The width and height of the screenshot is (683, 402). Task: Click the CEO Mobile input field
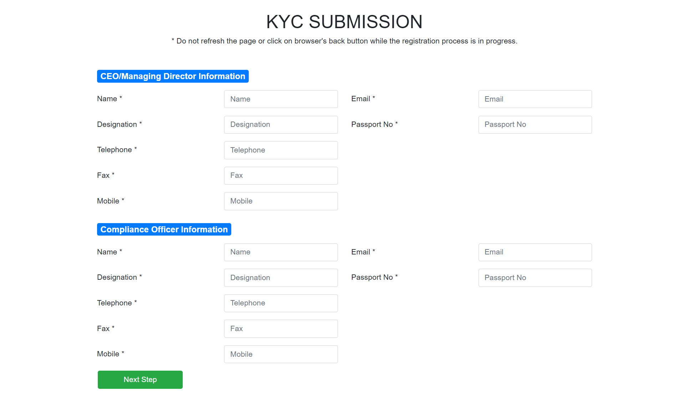pos(280,201)
